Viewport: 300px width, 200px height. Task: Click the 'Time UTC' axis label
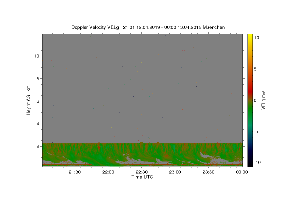coord(142,177)
